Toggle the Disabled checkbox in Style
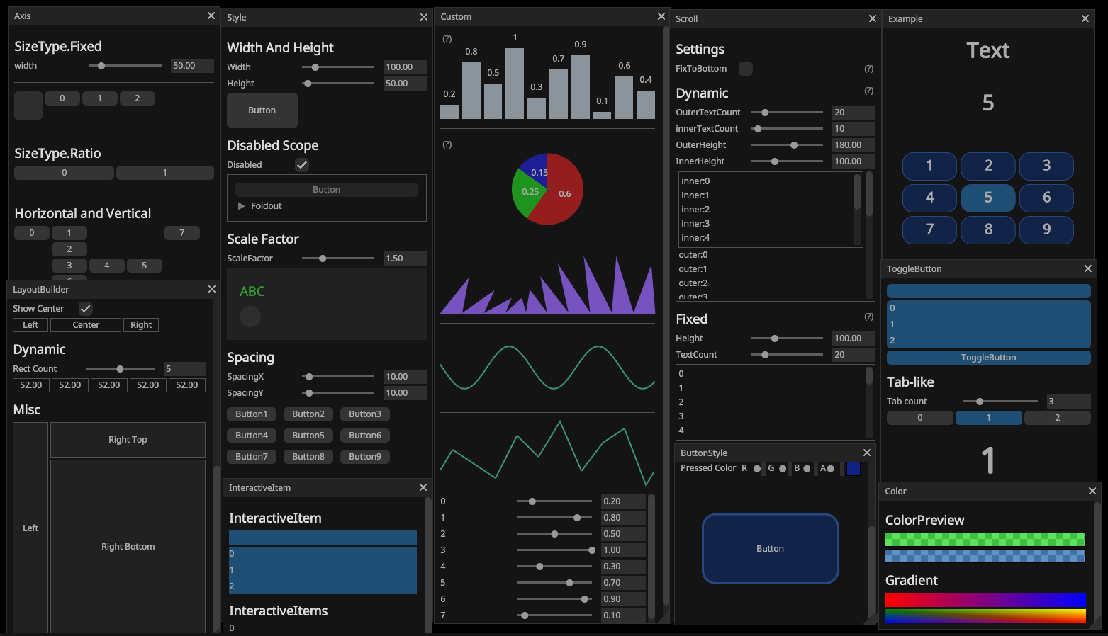1108x636 pixels. (302, 165)
